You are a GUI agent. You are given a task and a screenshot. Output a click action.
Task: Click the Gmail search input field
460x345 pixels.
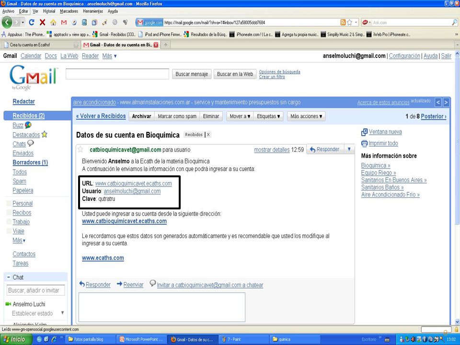tap(117, 74)
